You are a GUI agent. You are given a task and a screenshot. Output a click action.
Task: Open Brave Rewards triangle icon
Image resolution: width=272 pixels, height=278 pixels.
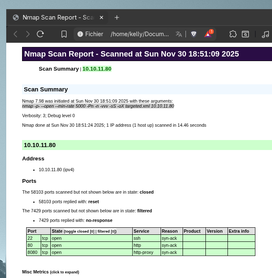click(208, 34)
